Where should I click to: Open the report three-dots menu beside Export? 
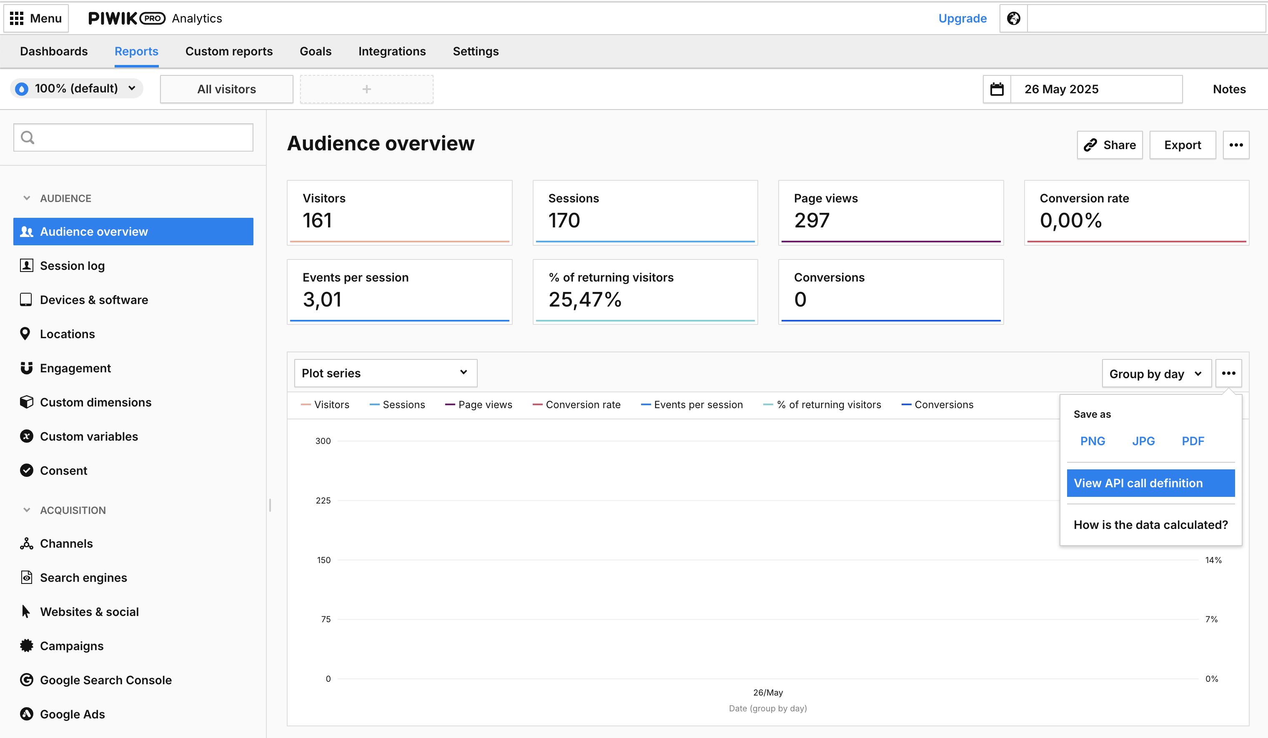pyautogui.click(x=1236, y=145)
